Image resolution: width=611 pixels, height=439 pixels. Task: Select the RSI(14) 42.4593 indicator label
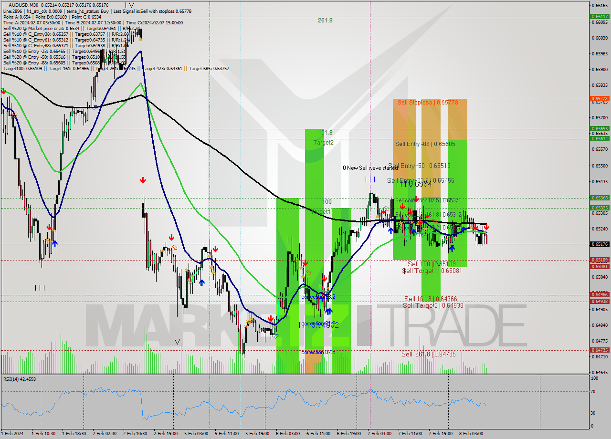pos(20,379)
